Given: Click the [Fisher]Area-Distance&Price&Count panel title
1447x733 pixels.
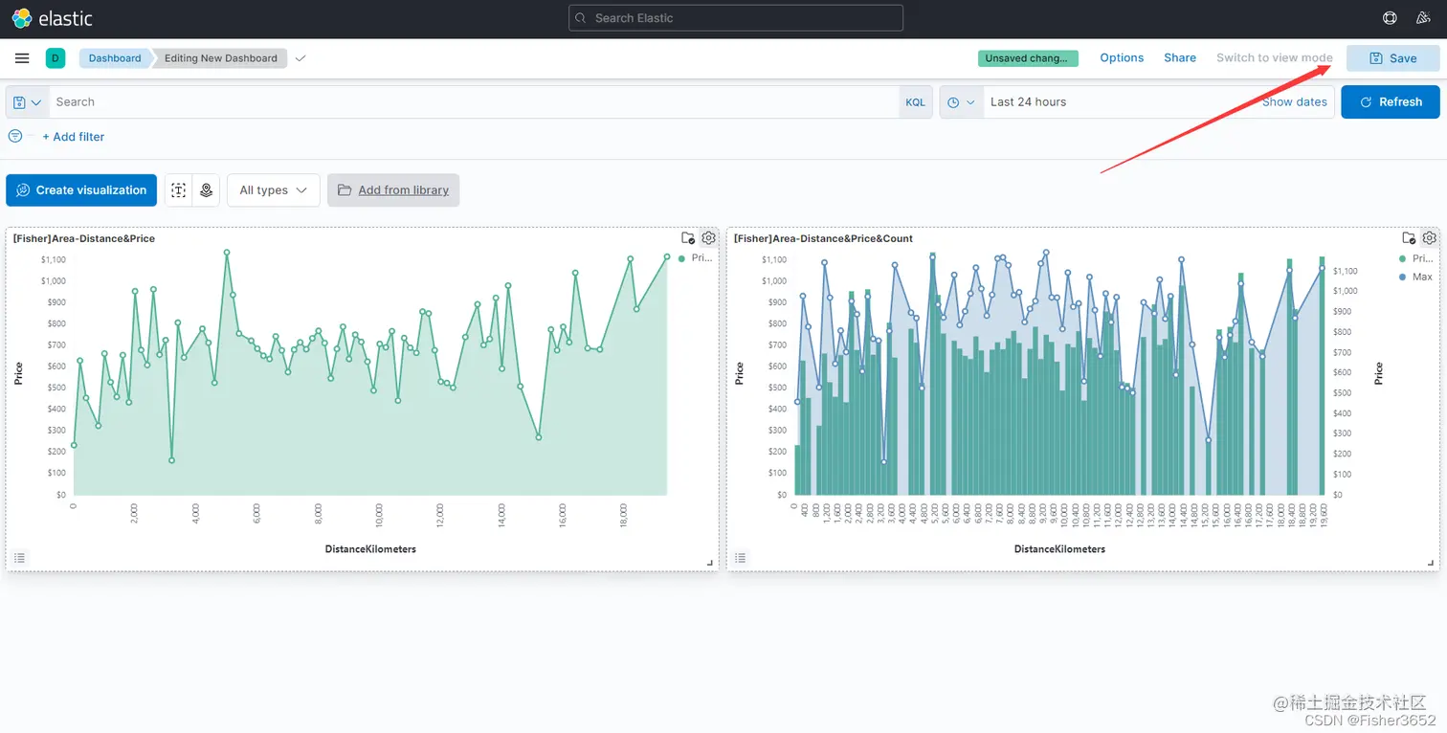Looking at the screenshot, I should [x=823, y=238].
